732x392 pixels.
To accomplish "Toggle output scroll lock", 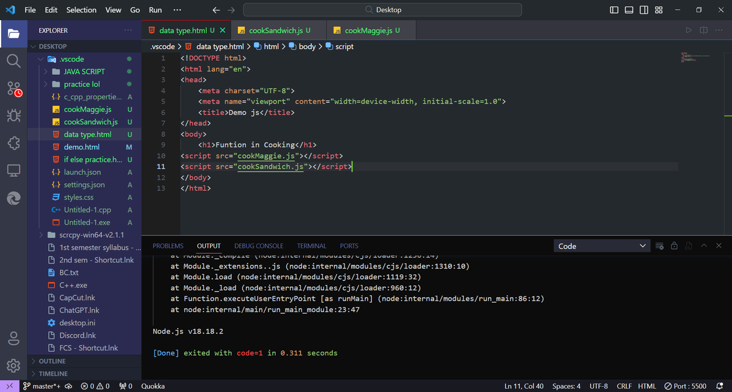I will [x=674, y=246].
